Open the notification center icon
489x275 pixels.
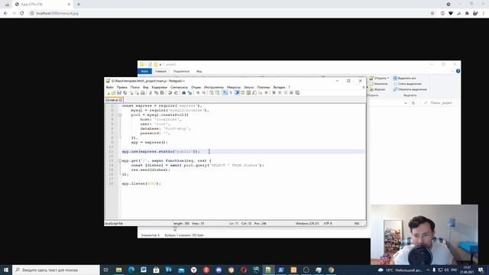coord(481,270)
